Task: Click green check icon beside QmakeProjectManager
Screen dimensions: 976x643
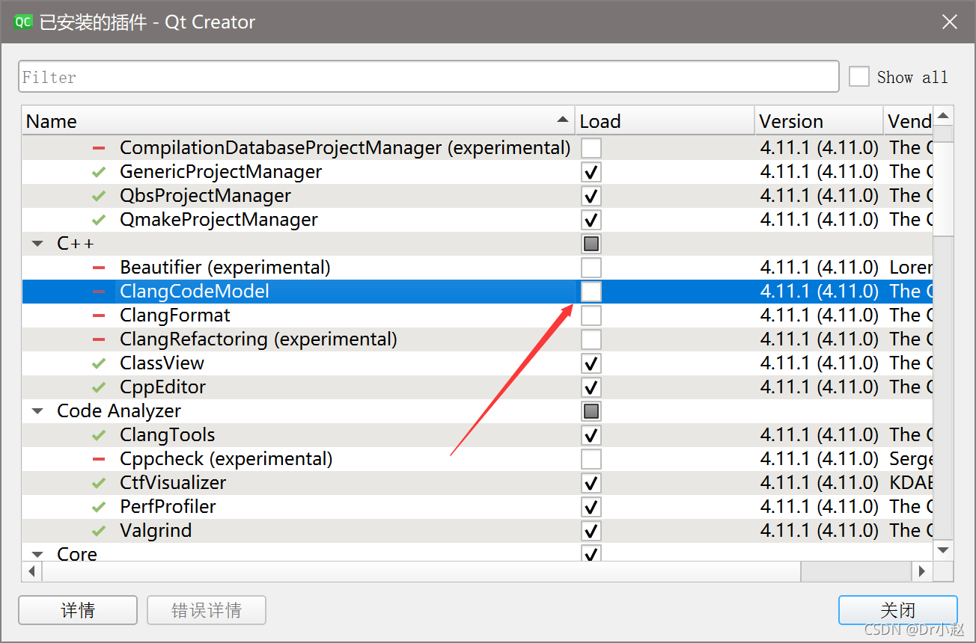Action: tap(99, 220)
